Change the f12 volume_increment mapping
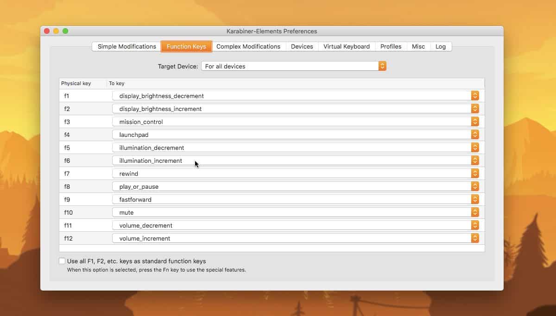The image size is (556, 316). [475, 238]
